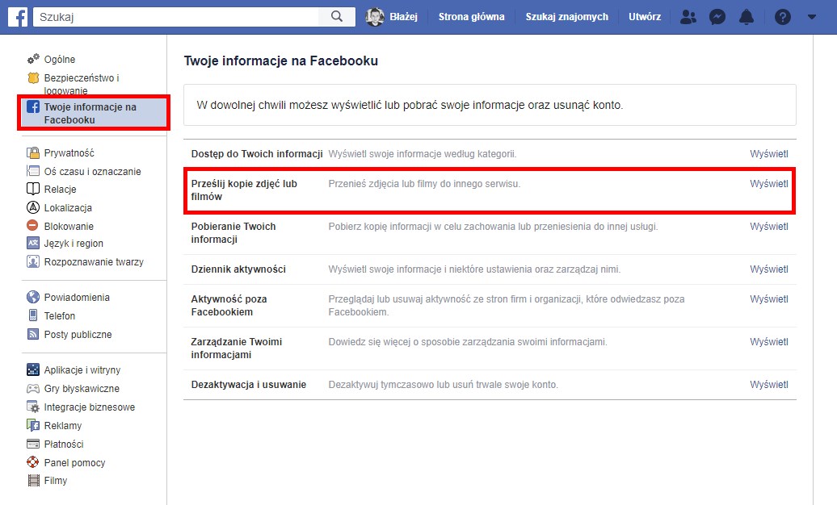This screenshot has height=505, width=837.
Task: Click the Facebook icon beside Twoje informacje
Action: tap(33, 106)
